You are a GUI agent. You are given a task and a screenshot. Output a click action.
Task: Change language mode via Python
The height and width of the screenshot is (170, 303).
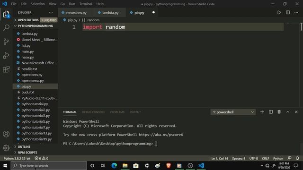[x=278, y=159]
